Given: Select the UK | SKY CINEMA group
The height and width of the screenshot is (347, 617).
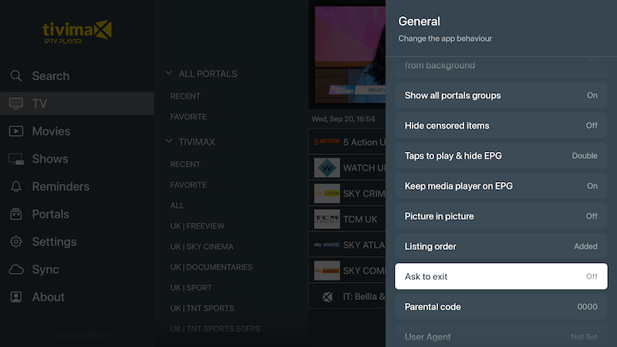Looking at the screenshot, I should pos(201,247).
